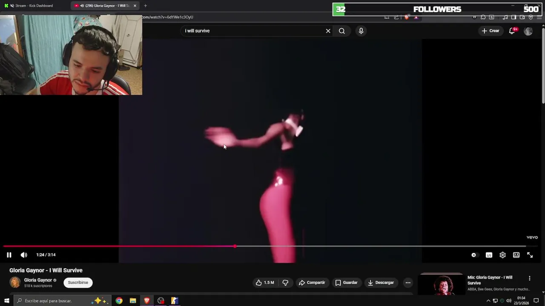Open the Brave playlist music-note icon

tap(505, 17)
